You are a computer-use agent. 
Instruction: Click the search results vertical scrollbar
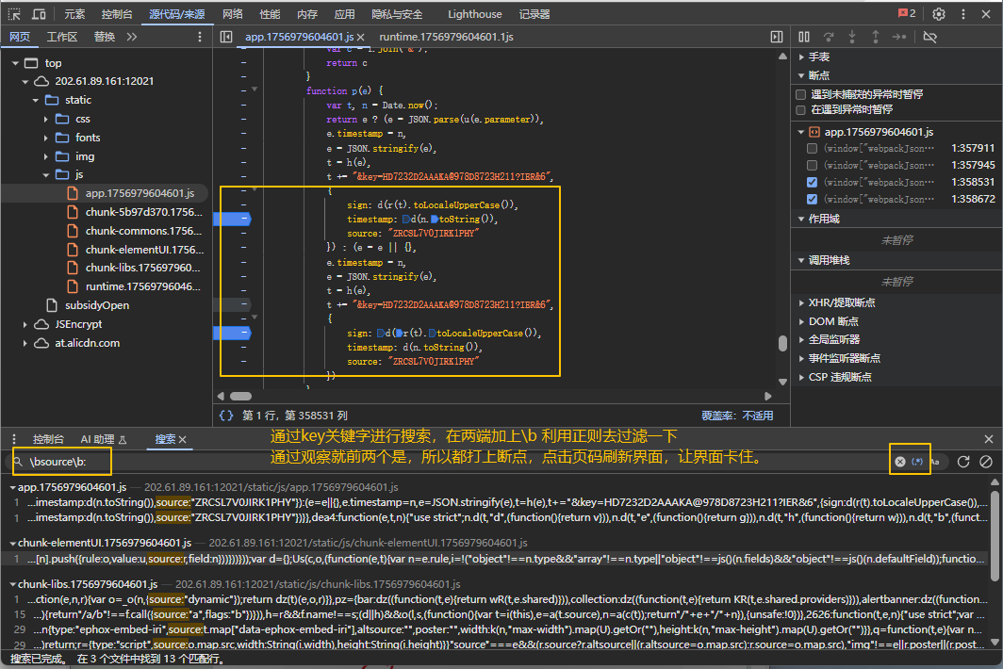click(x=995, y=536)
